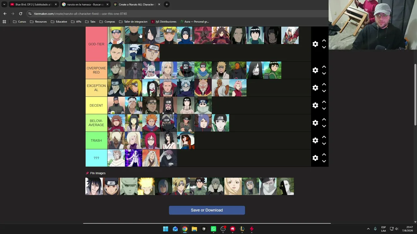The height and width of the screenshot is (234, 417).
Task: Move OVERPOWERED row up with its arrow
Action: 324,67
